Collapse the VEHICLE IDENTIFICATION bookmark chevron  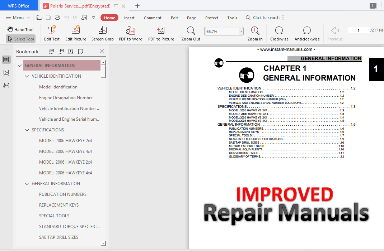point(27,76)
